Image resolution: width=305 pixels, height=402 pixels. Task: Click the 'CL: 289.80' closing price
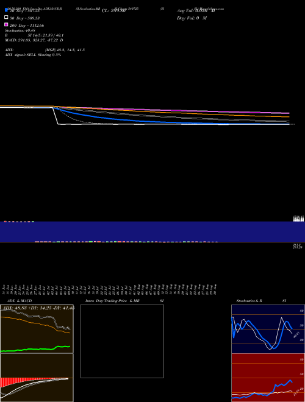[113, 11]
